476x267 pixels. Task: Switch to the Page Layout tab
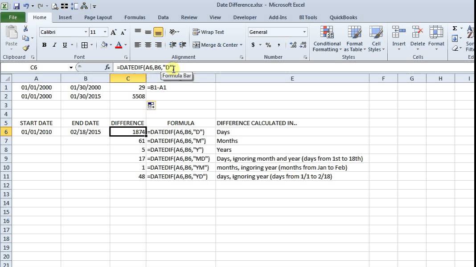pos(98,17)
